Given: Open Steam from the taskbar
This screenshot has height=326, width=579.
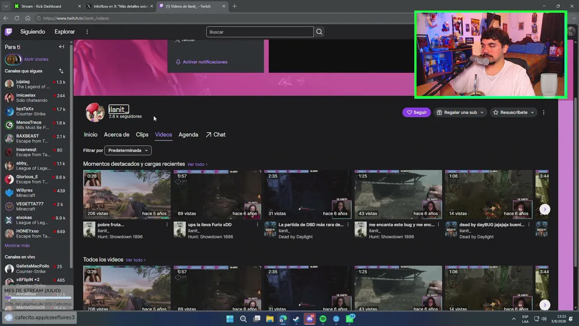Looking at the screenshot, I should tap(296, 319).
